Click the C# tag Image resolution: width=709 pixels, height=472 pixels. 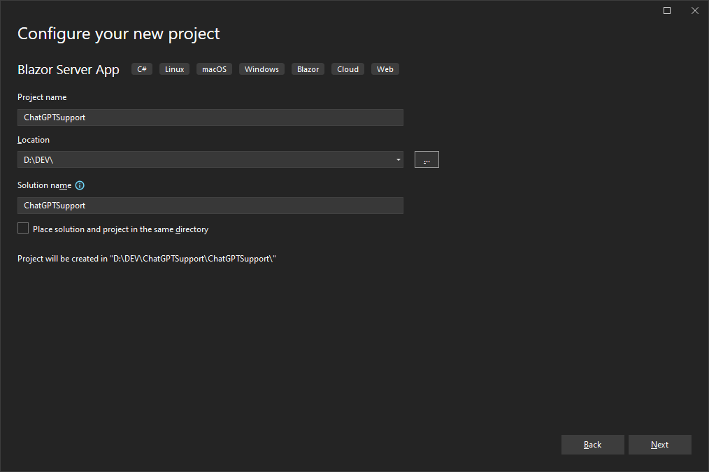(x=142, y=69)
